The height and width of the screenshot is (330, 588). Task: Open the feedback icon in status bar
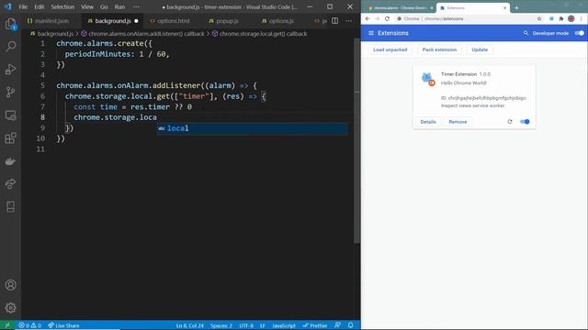tap(337, 325)
